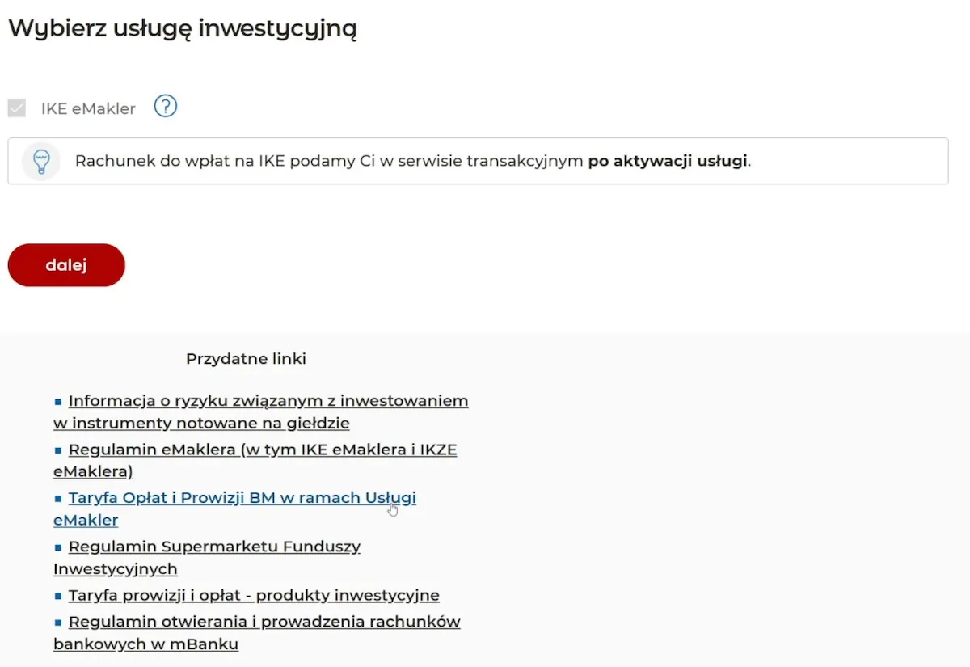Open the Informacja o ryzyku link
Viewport: 970px width, 667px height.
click(267, 400)
